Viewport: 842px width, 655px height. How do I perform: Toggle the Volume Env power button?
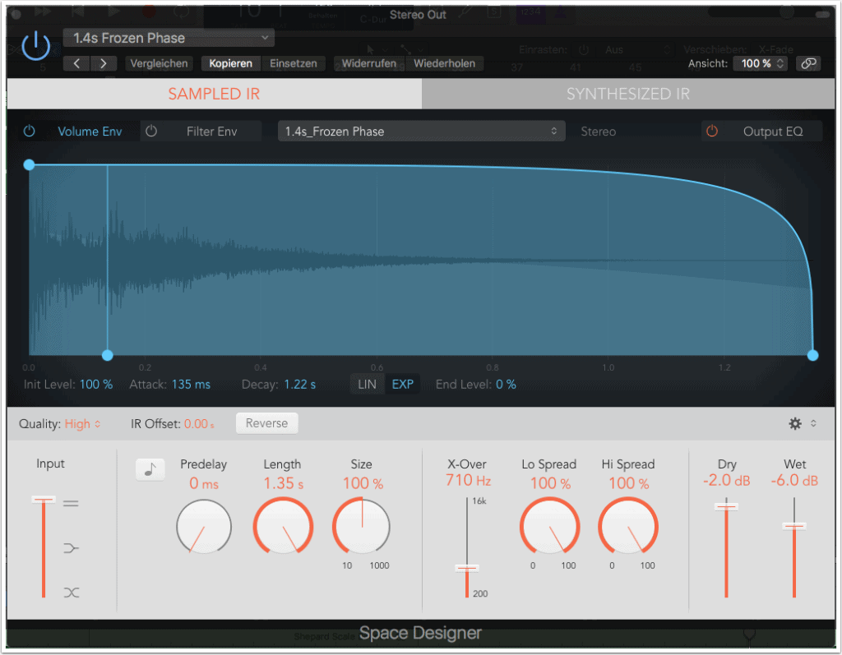(x=30, y=131)
